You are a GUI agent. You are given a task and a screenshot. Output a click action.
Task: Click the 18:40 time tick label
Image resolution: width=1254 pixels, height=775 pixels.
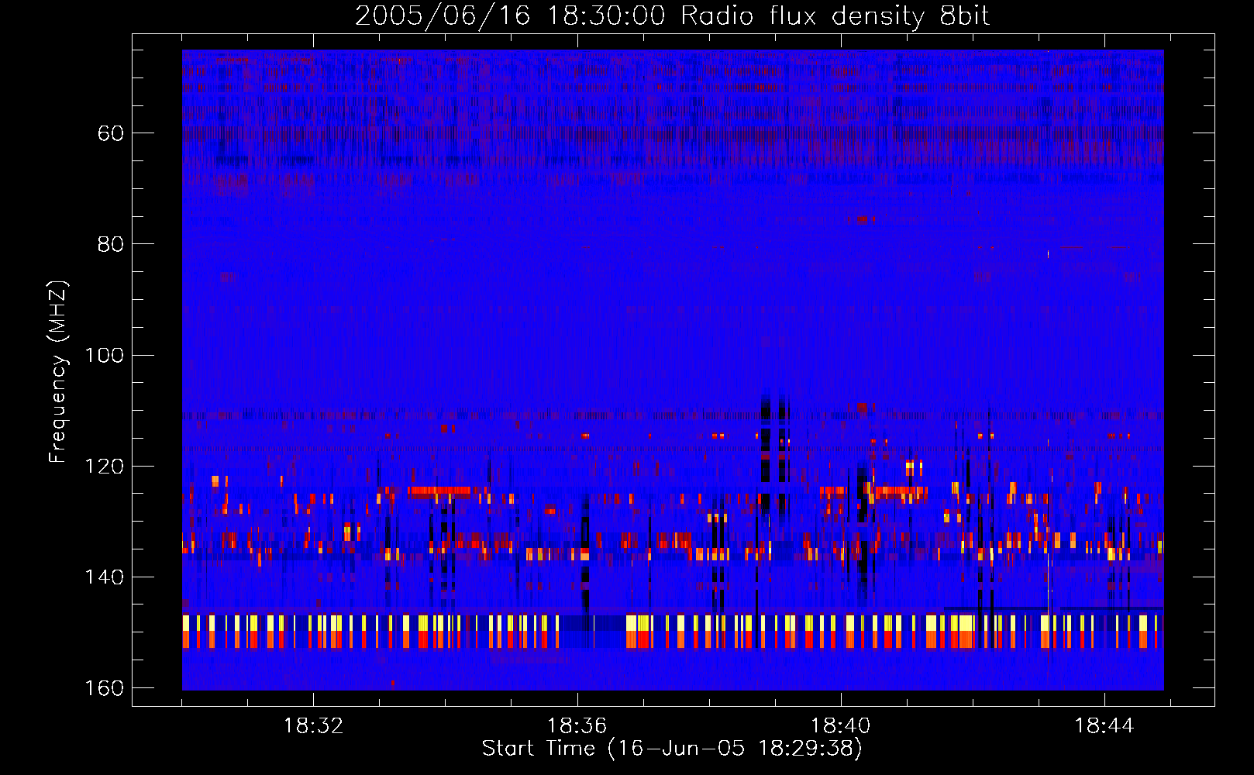[x=840, y=726]
